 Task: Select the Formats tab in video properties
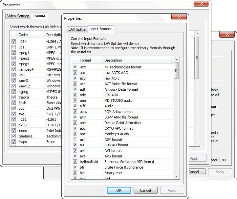tap(39, 15)
